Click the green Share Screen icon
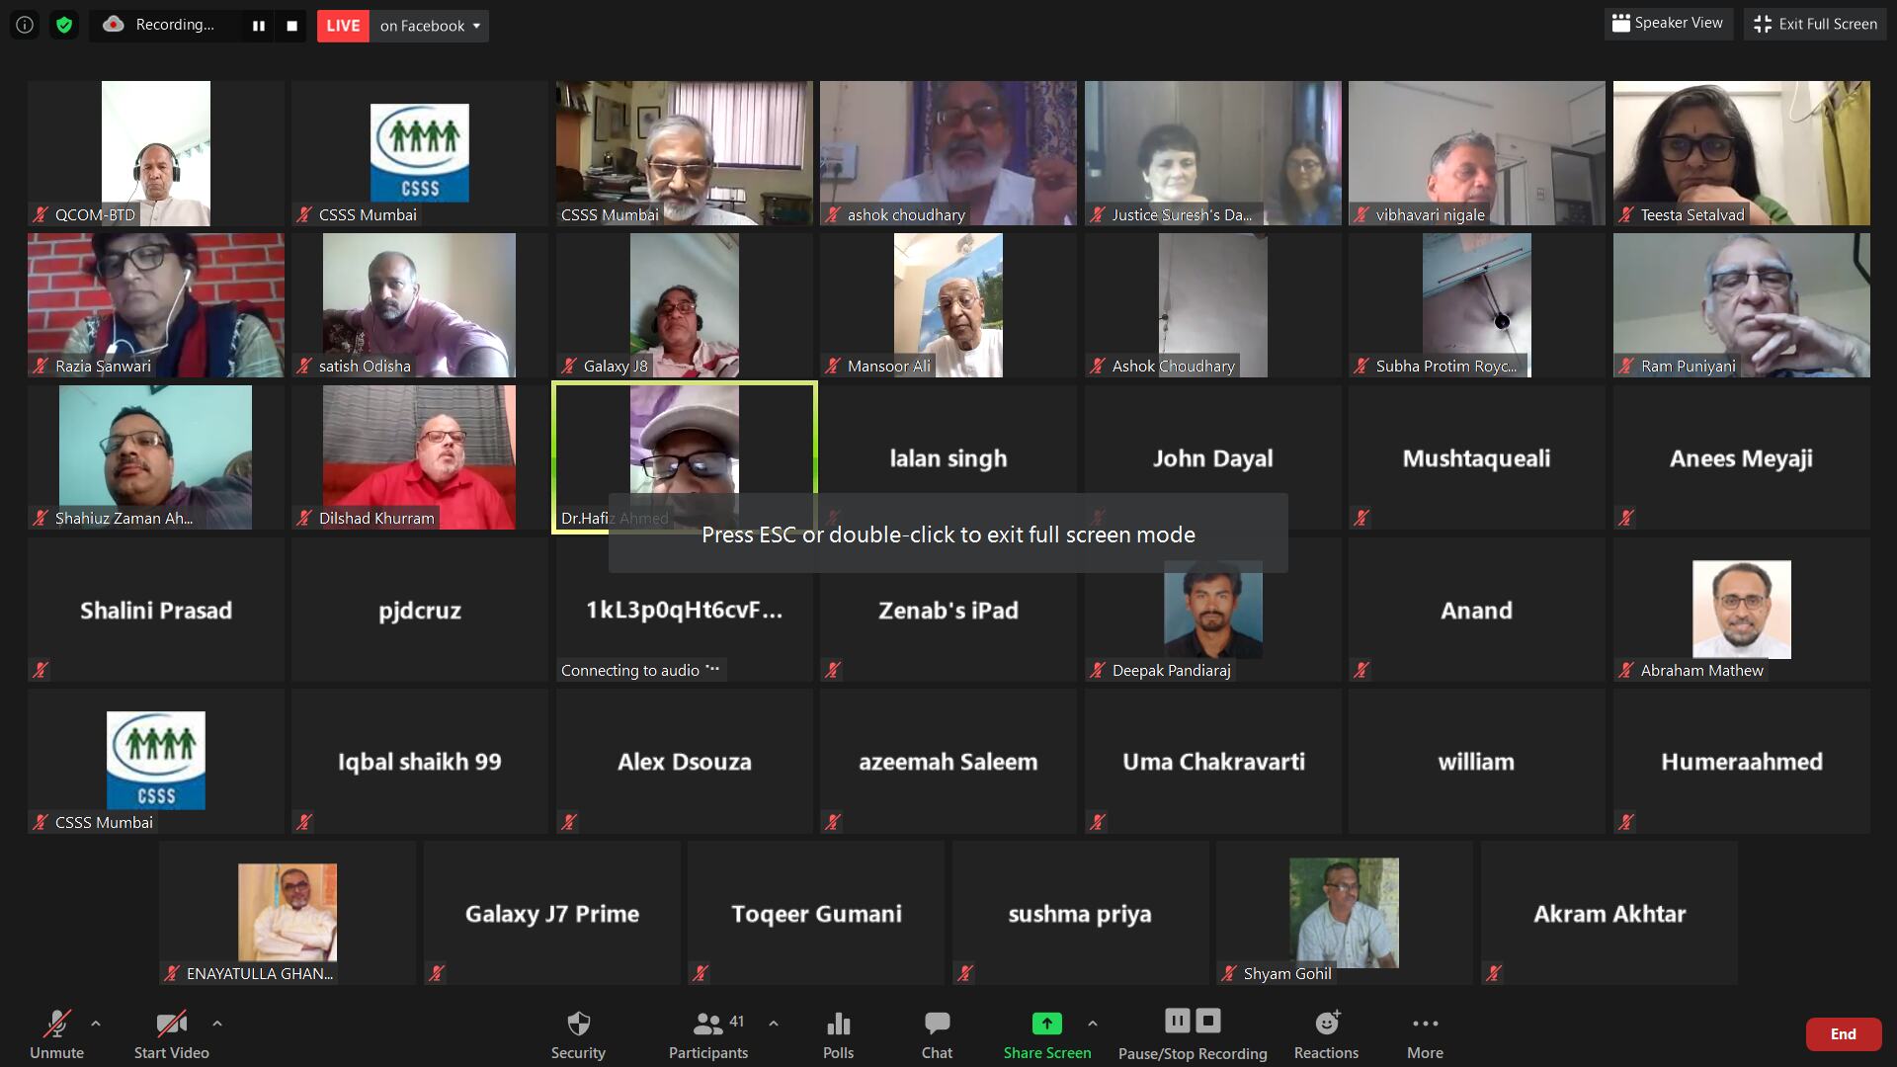 click(x=1046, y=1025)
